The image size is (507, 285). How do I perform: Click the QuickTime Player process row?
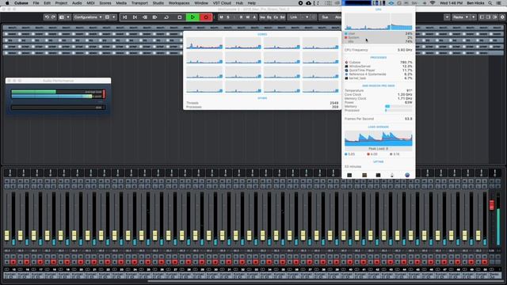379,70
